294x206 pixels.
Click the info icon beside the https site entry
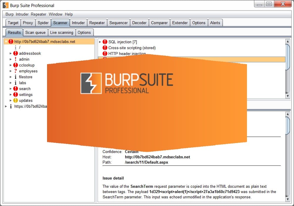tap(11, 106)
